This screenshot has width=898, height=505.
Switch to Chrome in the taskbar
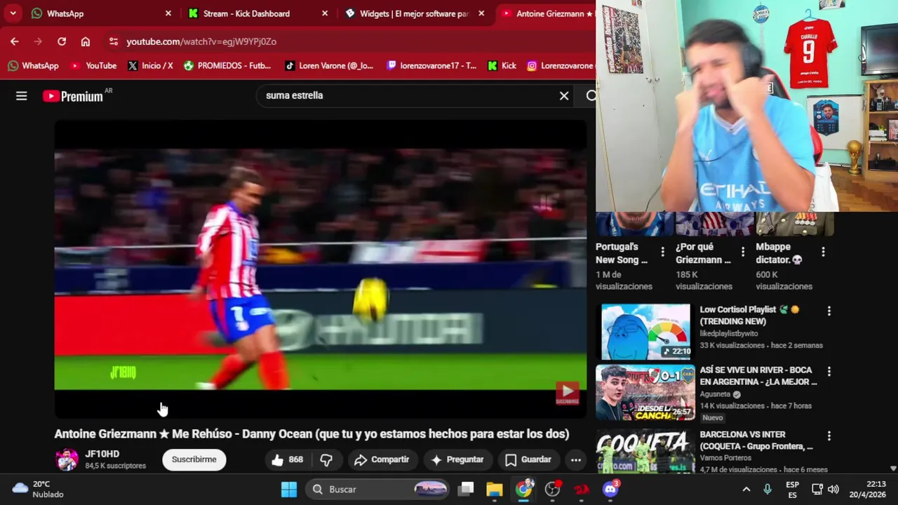tap(524, 489)
